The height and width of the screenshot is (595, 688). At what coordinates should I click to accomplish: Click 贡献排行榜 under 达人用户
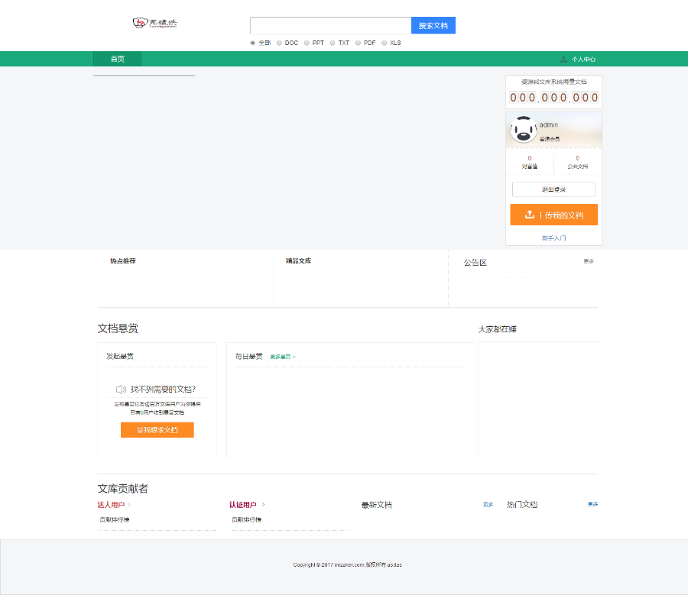114,519
